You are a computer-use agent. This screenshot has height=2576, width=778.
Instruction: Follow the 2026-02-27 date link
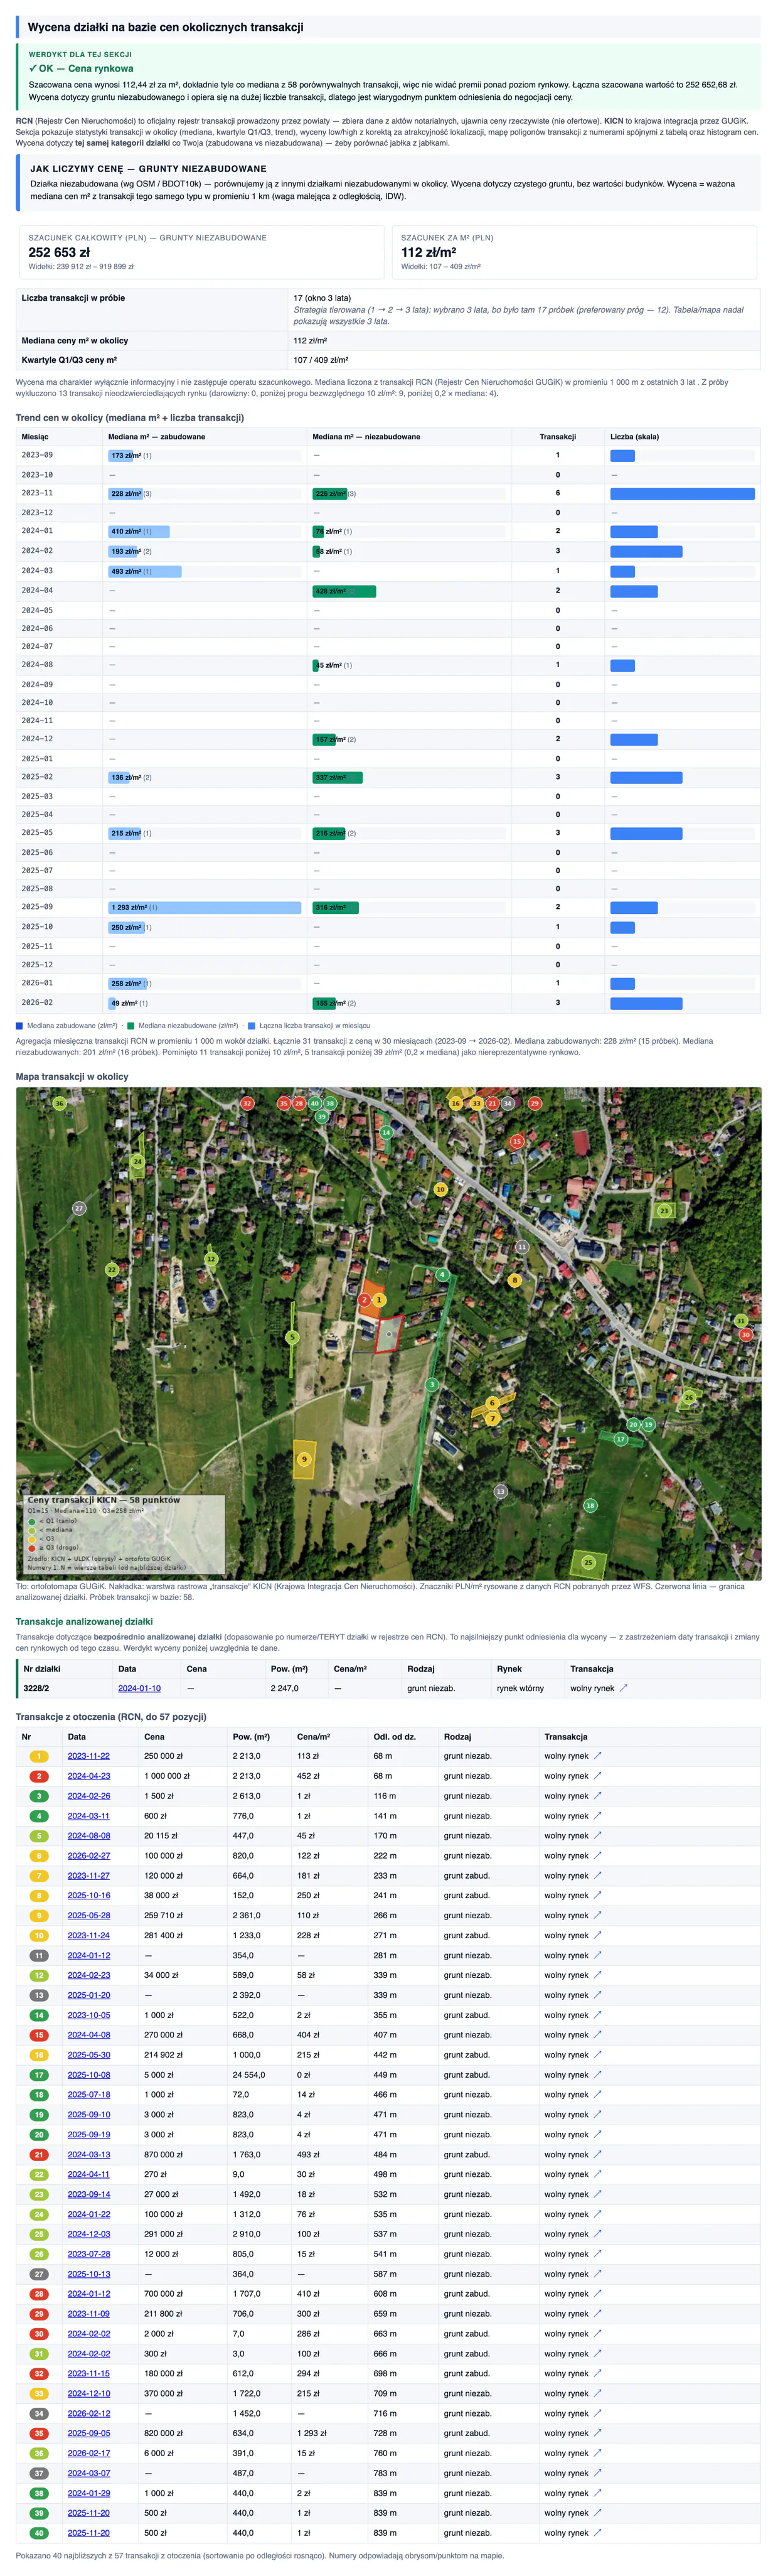coord(89,1856)
